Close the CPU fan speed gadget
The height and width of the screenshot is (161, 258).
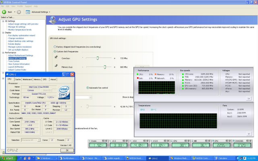tap(230, 141)
